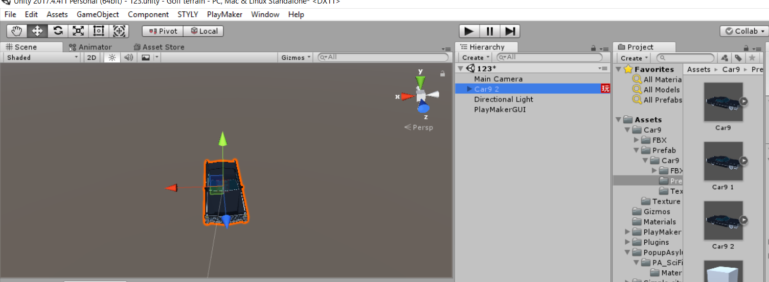Toggle scene effects image icon
The height and width of the screenshot is (282, 769).
point(146,58)
